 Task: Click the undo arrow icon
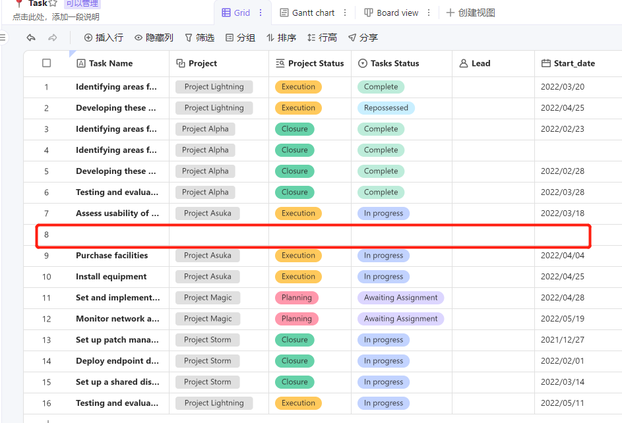pos(31,38)
